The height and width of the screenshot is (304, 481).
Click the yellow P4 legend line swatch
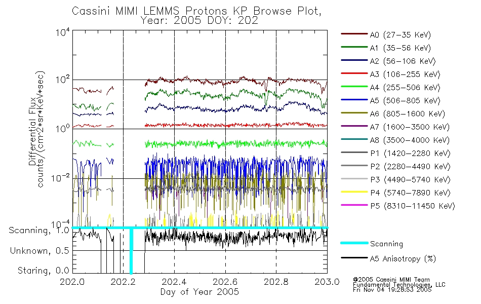(x=354, y=192)
